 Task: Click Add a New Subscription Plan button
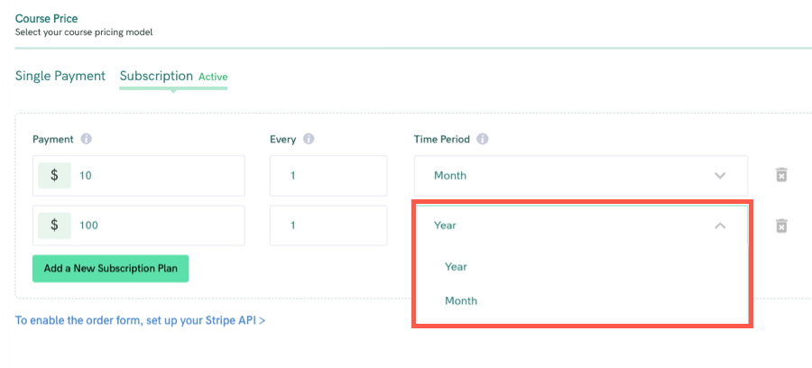pos(110,269)
